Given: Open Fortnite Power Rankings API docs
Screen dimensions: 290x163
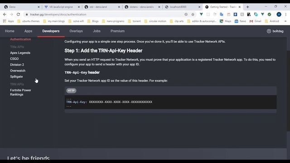Looking at the screenshot, I should coord(20,92).
